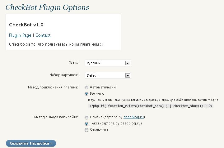Viewport: 224px width, 148px height.
Task: Choose the Ссылка copyright radio option
Action: [86, 117]
